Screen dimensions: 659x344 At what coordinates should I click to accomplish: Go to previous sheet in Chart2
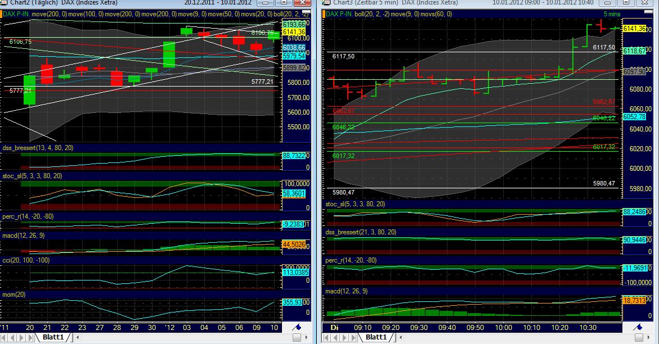pos(12,337)
